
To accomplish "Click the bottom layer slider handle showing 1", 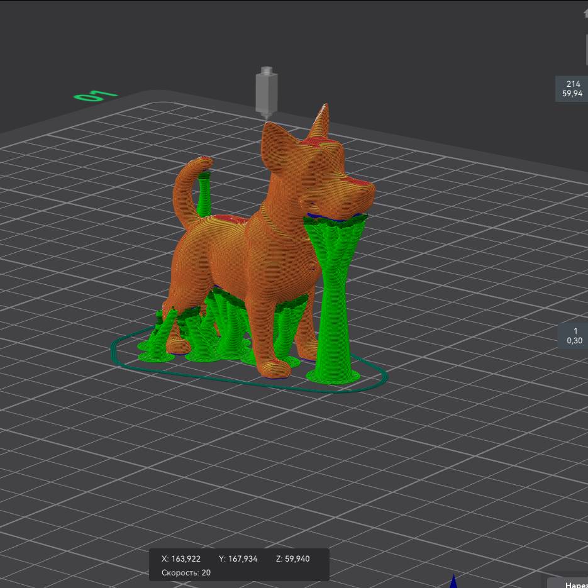I will click(x=574, y=336).
